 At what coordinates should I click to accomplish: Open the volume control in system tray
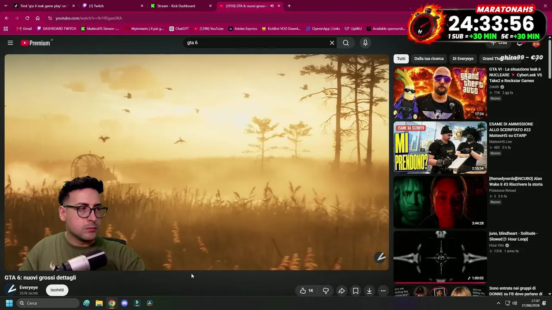514,303
